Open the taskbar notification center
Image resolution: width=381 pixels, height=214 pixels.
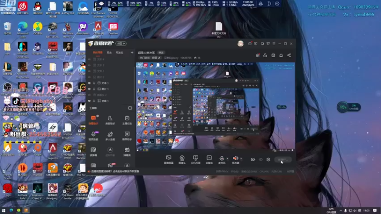(375, 210)
